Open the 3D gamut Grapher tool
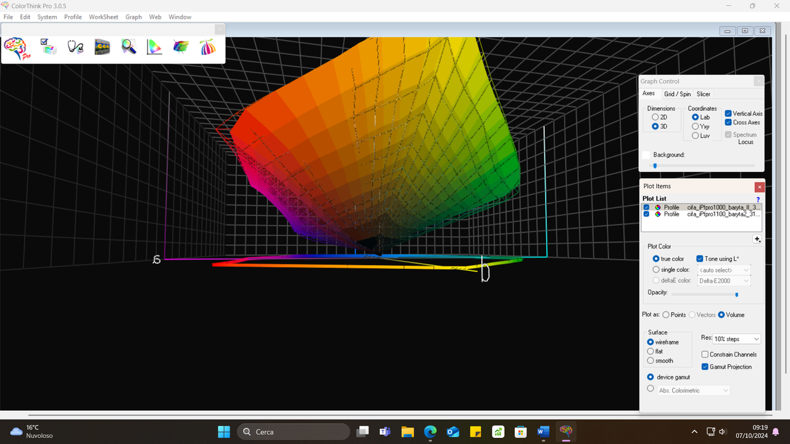 pyautogui.click(x=180, y=47)
